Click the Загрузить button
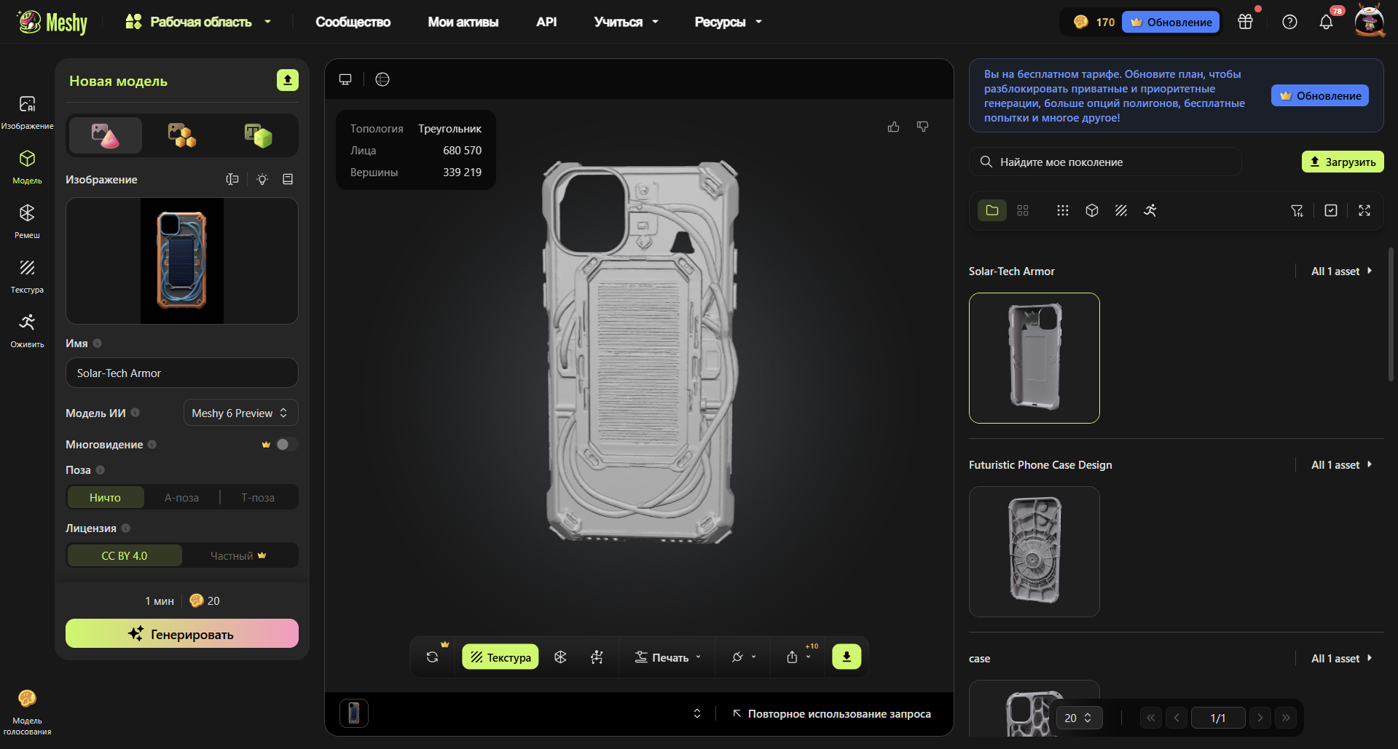Viewport: 1398px width, 749px height. pos(1343,162)
